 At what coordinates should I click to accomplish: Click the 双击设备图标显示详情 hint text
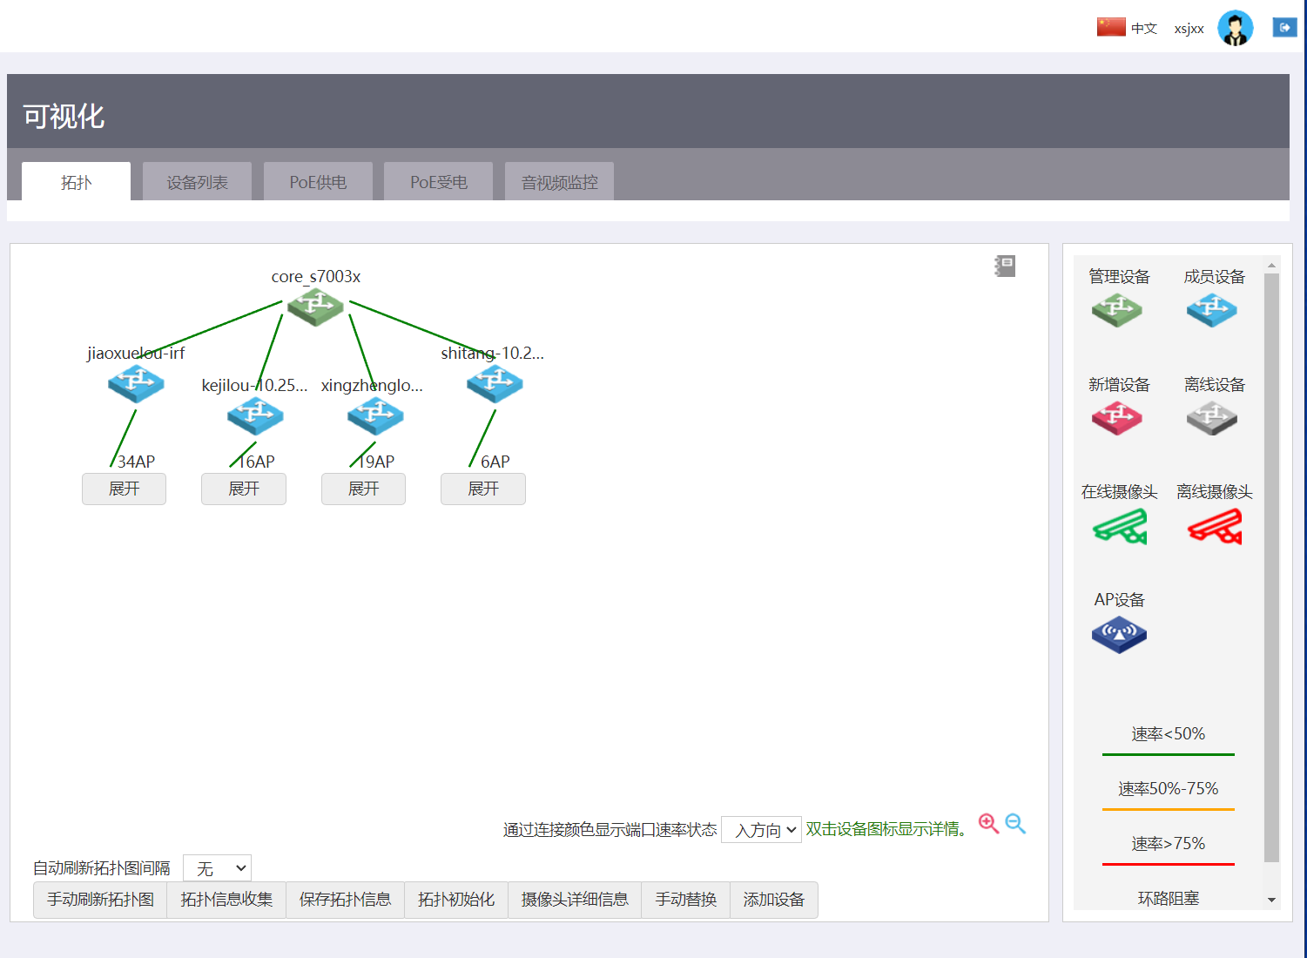(886, 829)
